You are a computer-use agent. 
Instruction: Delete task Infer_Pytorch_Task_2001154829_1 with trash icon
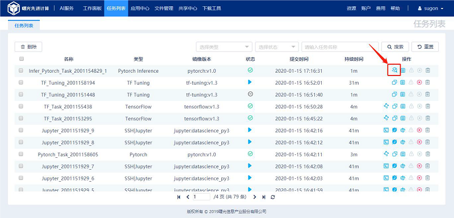click(x=428, y=70)
